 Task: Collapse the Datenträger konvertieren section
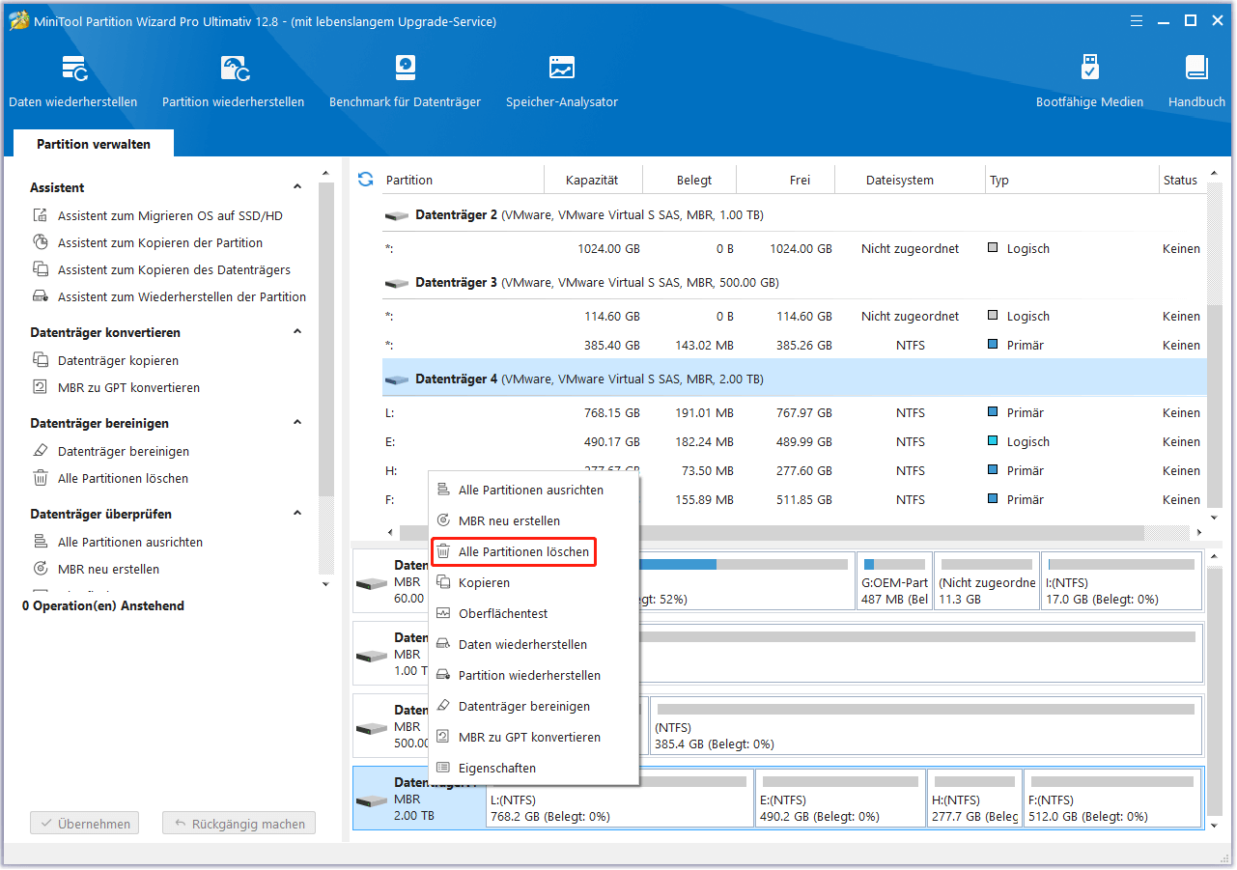coord(297,332)
